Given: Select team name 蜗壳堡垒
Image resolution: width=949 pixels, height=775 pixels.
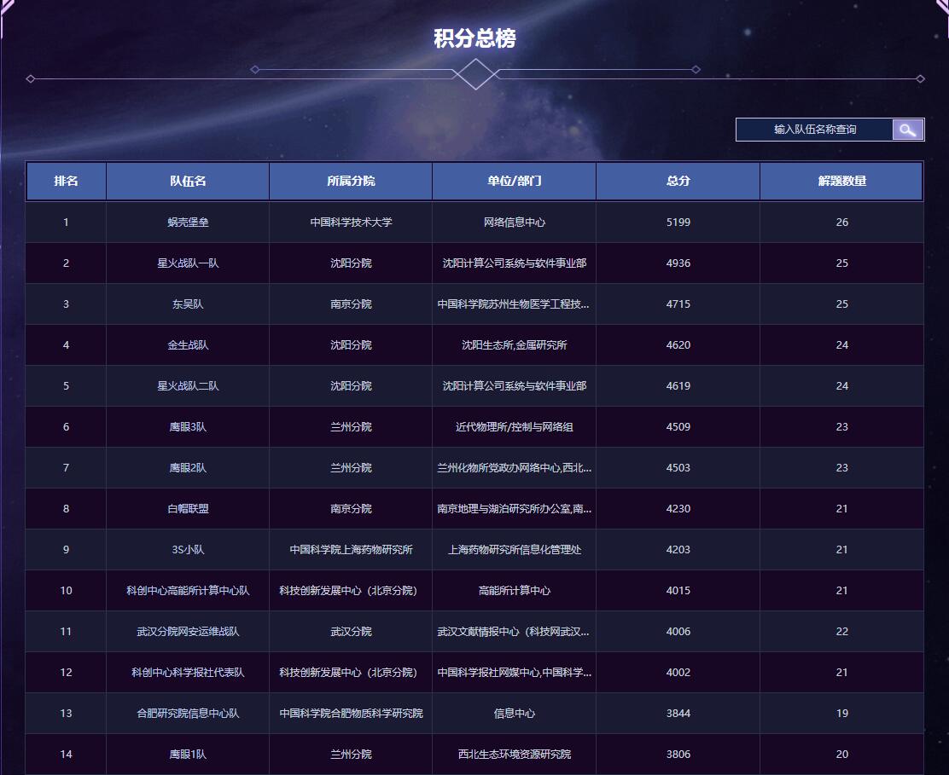Looking at the screenshot, I should (x=188, y=223).
